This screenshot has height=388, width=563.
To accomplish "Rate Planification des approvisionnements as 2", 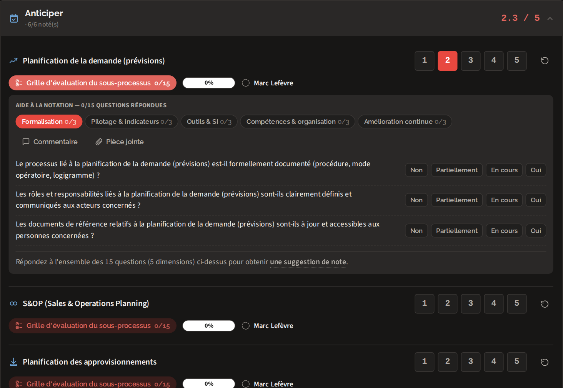I will [448, 362].
